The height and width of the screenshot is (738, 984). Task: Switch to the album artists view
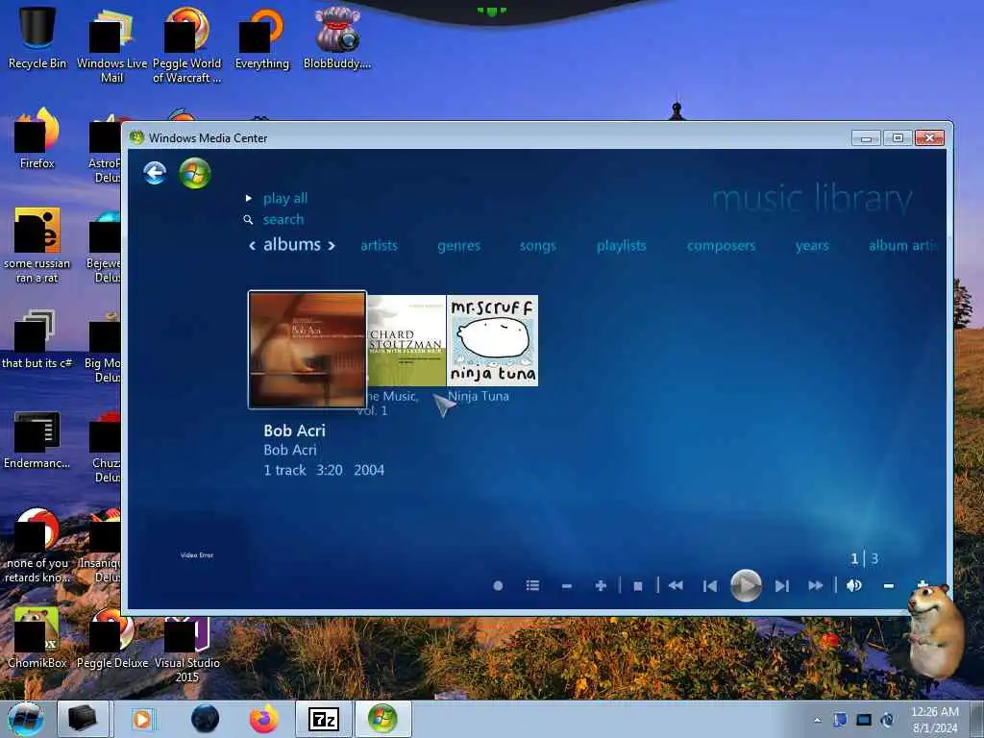(x=903, y=245)
